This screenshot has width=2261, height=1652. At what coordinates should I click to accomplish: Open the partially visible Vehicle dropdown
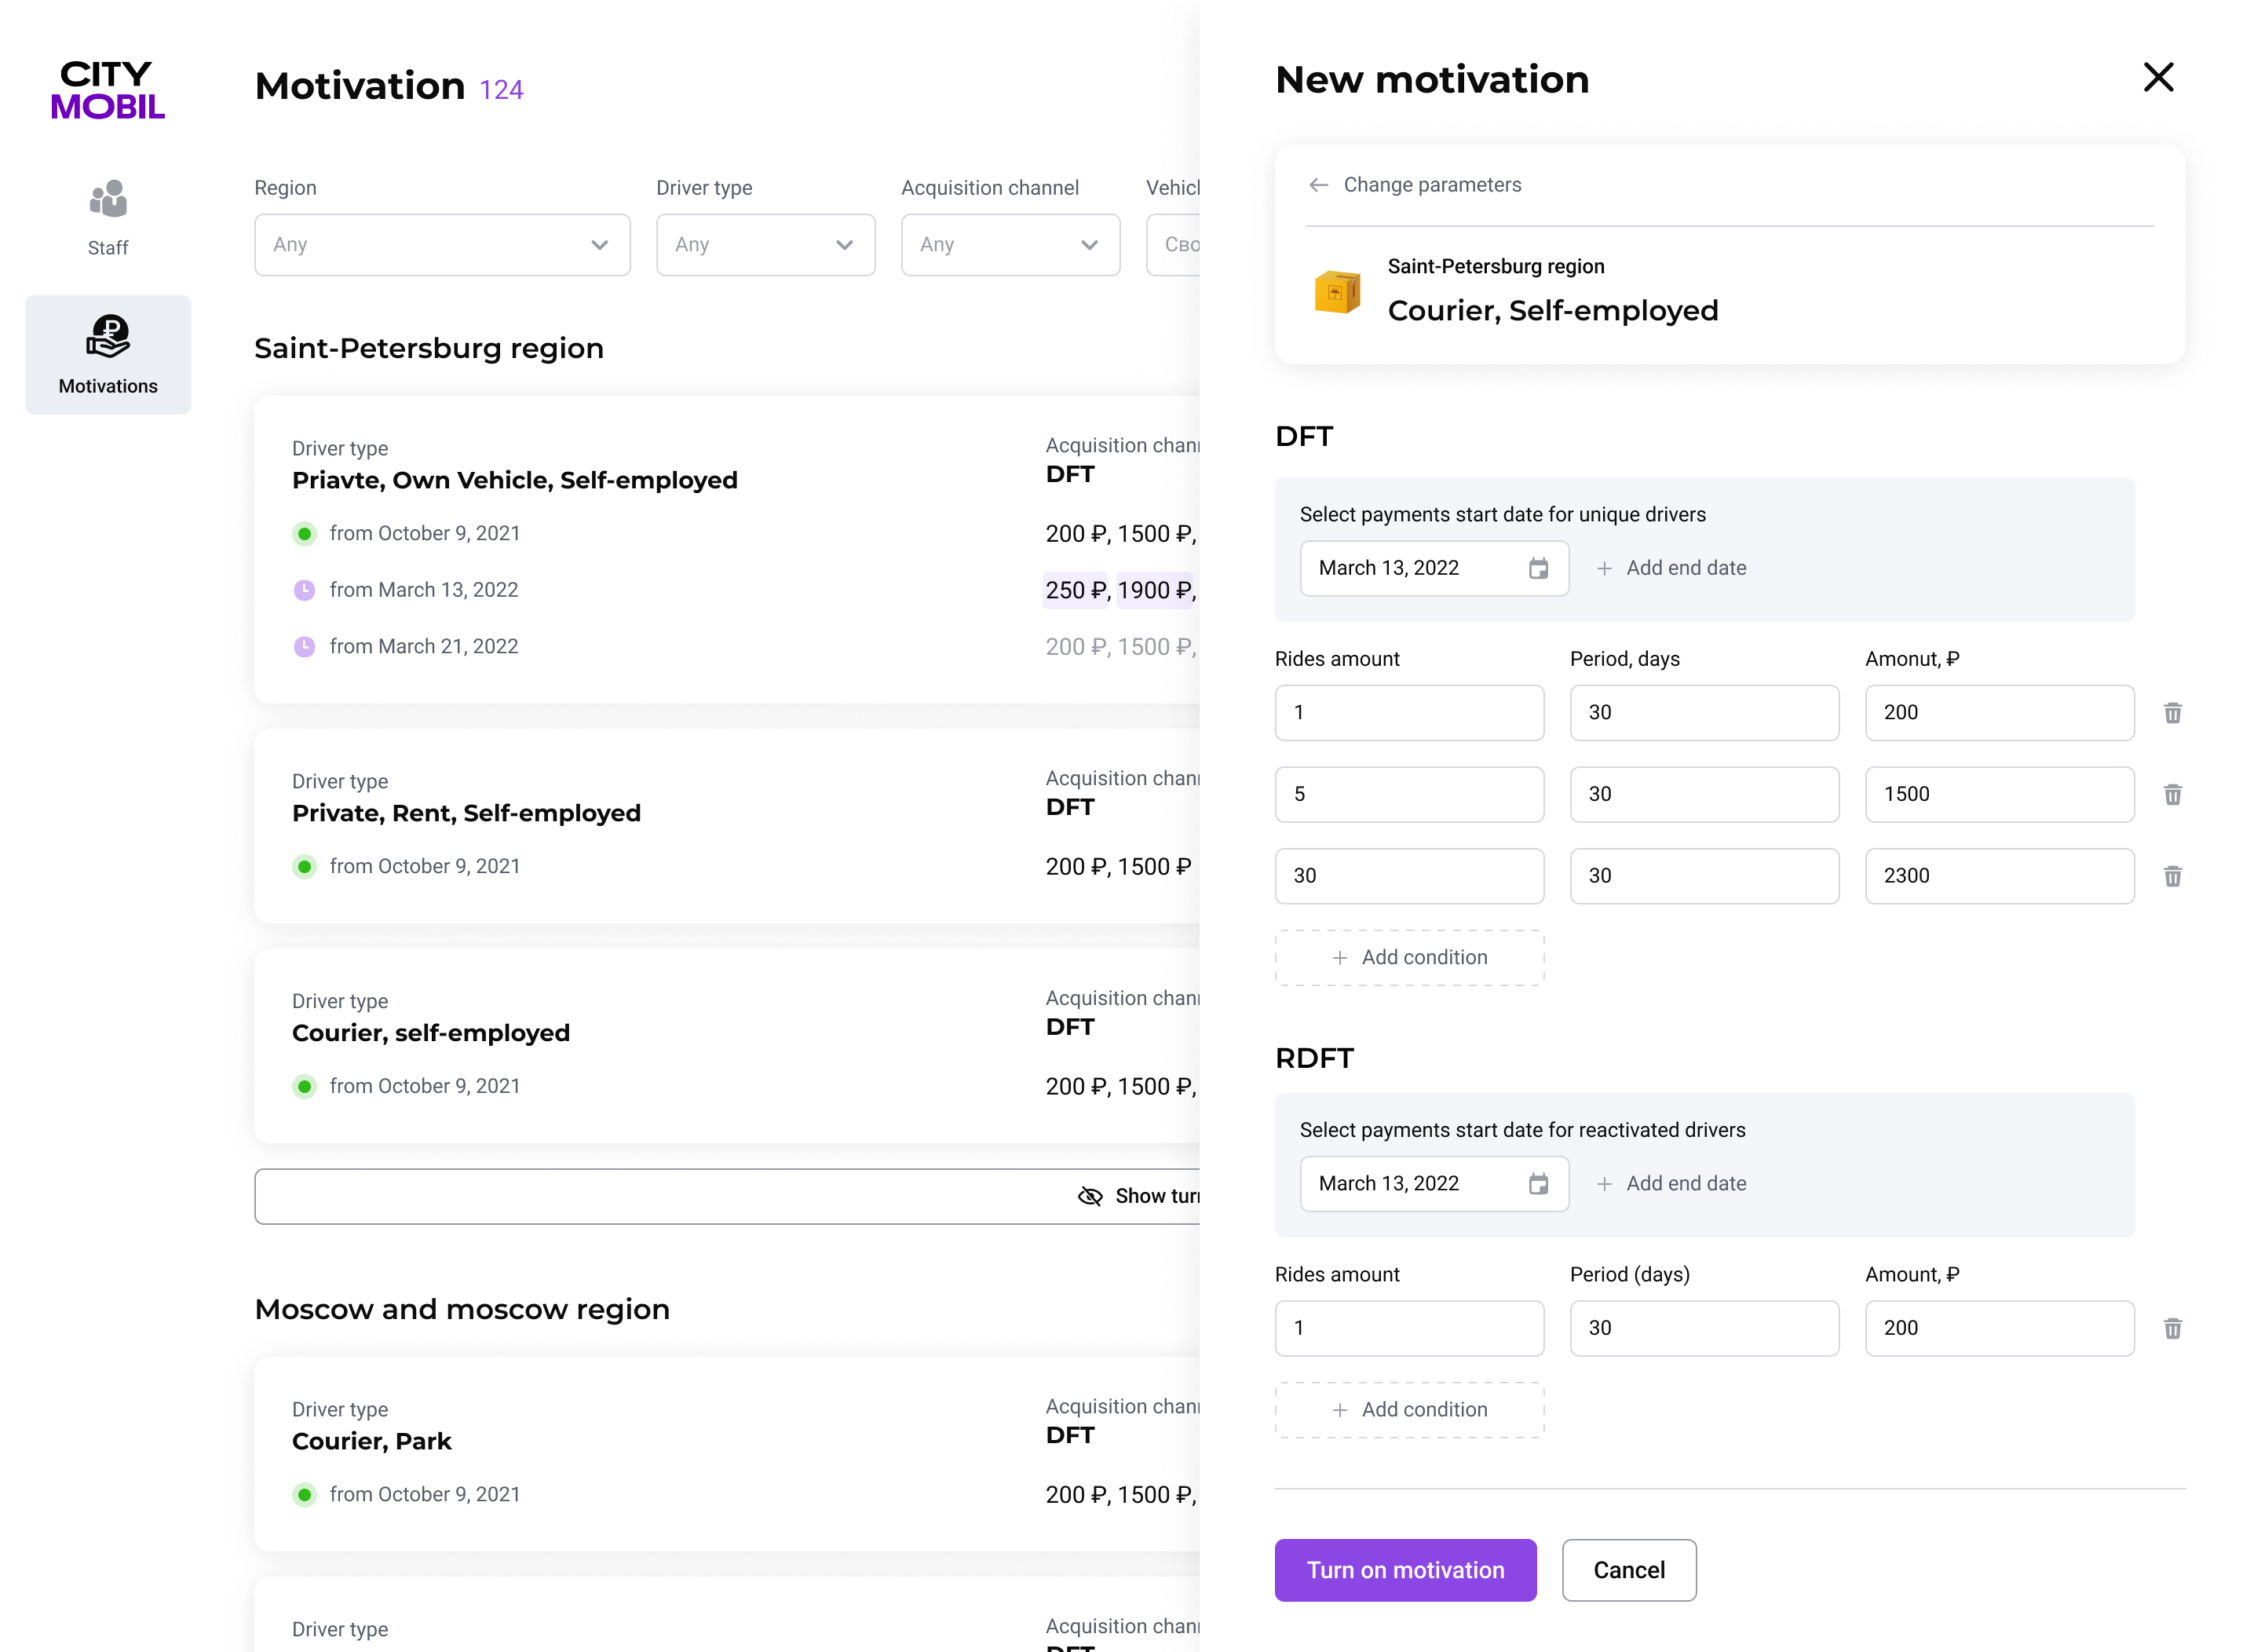tap(1173, 244)
